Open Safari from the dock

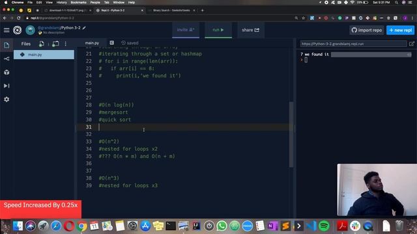(x=56, y=226)
